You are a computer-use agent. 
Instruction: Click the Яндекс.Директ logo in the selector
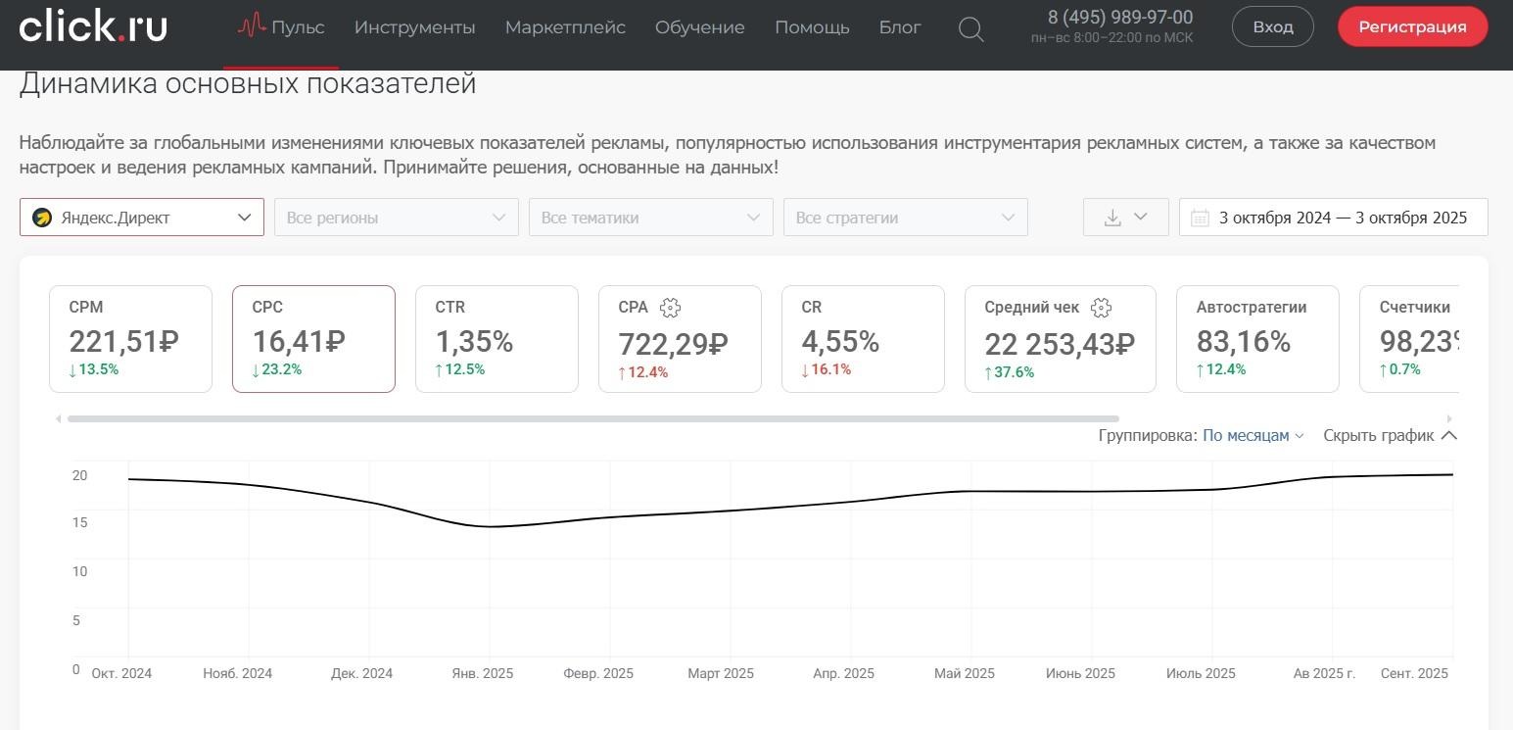[x=40, y=217]
